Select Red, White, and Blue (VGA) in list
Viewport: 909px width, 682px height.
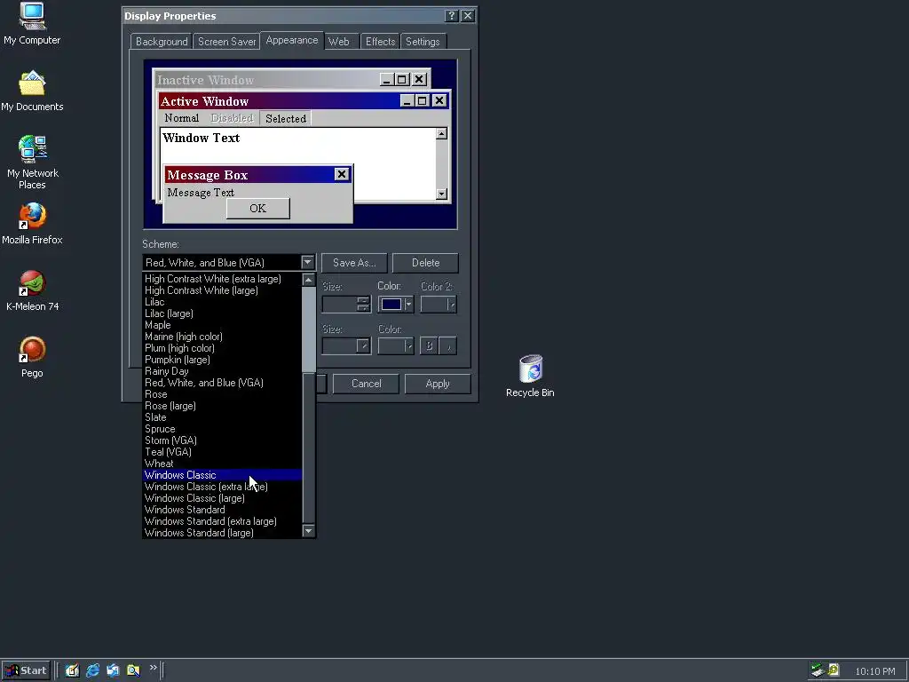point(222,383)
